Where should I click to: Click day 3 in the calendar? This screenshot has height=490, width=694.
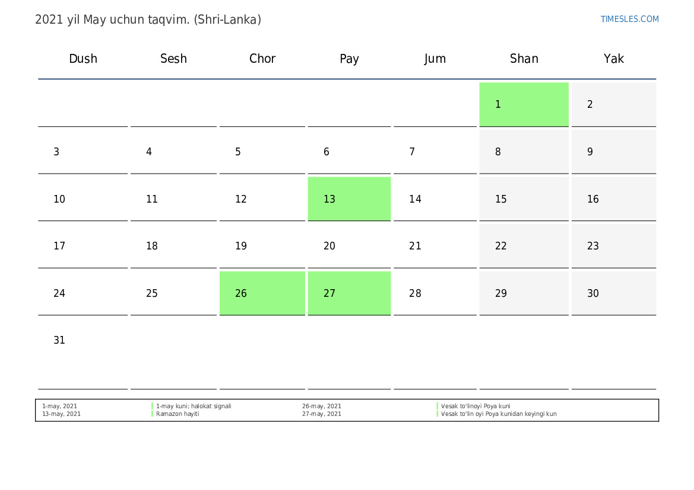coord(83,152)
